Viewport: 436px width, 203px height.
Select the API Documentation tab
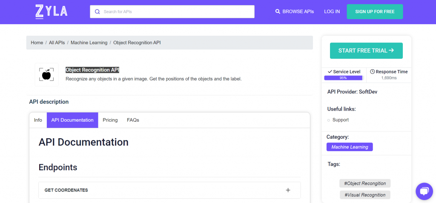click(72, 120)
